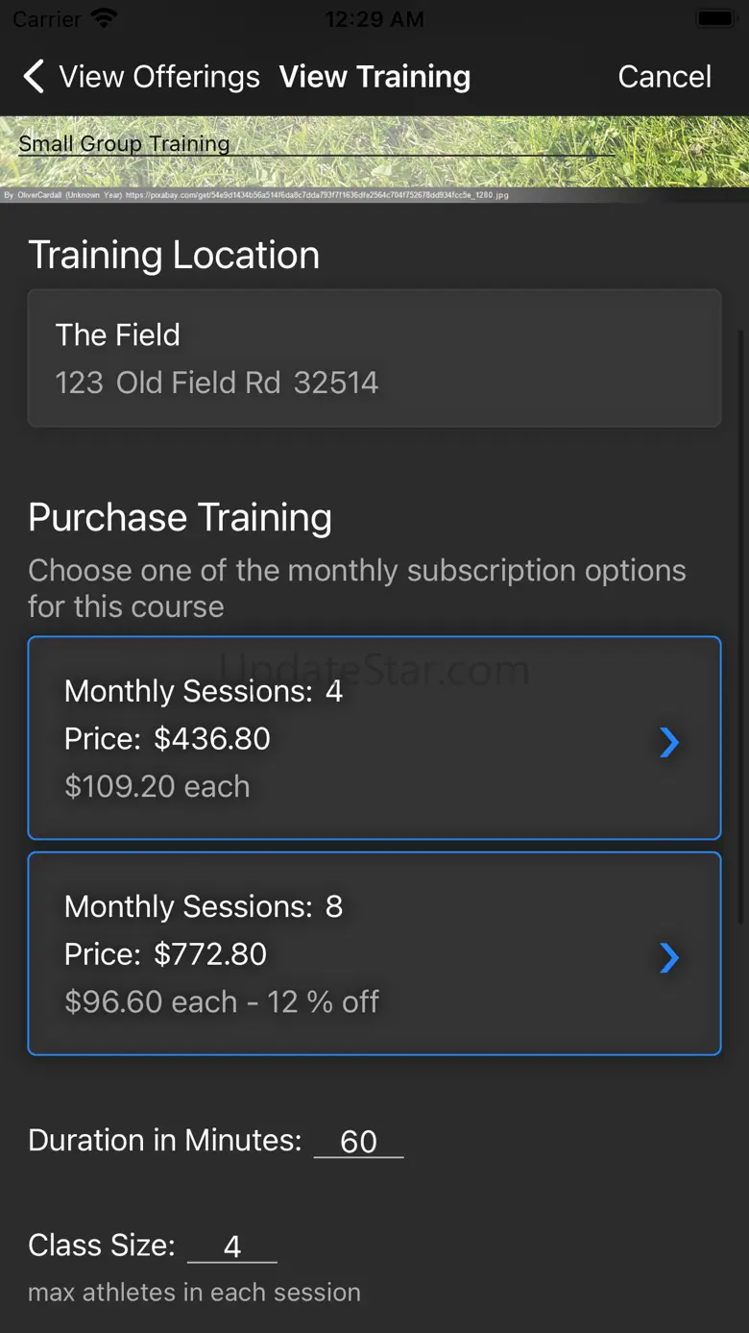749x1333 pixels.
Task: Tap the Carrier label in status bar
Action: 46,18
